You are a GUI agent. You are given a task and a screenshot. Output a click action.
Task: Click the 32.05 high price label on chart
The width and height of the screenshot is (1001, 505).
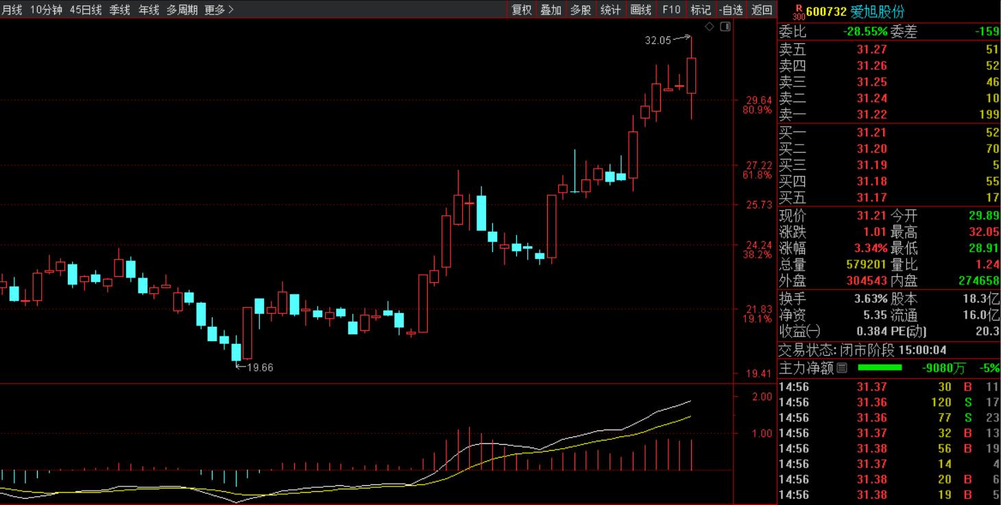tap(658, 40)
